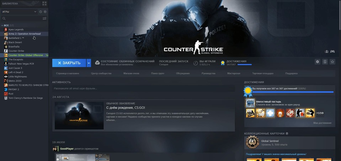Click the skull achievement icon
Viewport: 341px width, 161px height.
coord(280,113)
